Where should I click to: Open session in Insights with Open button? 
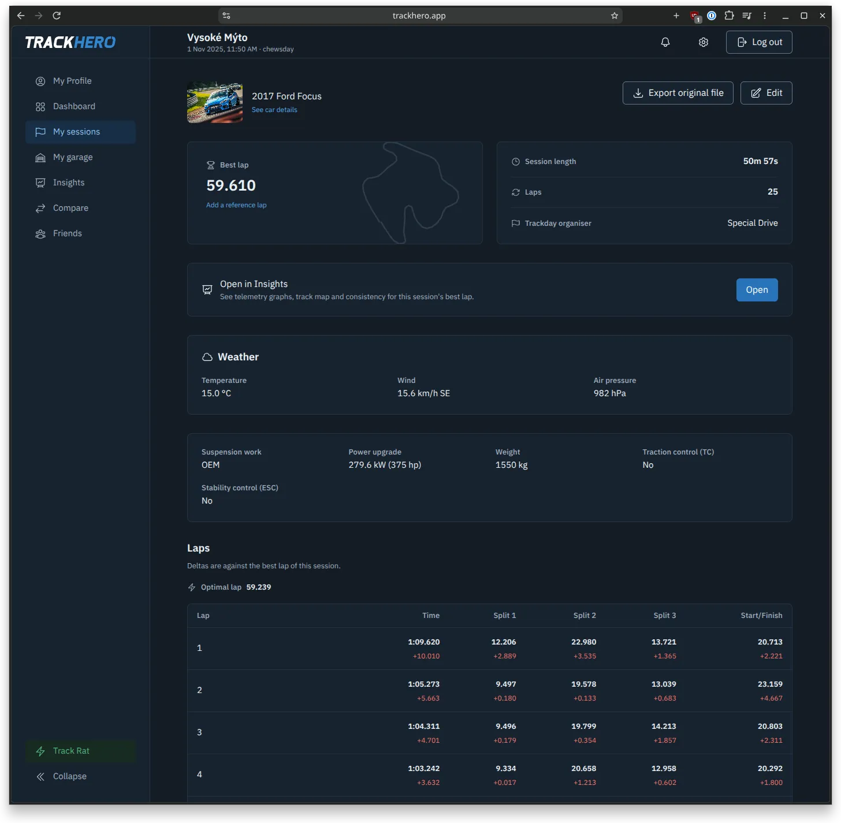(x=757, y=290)
